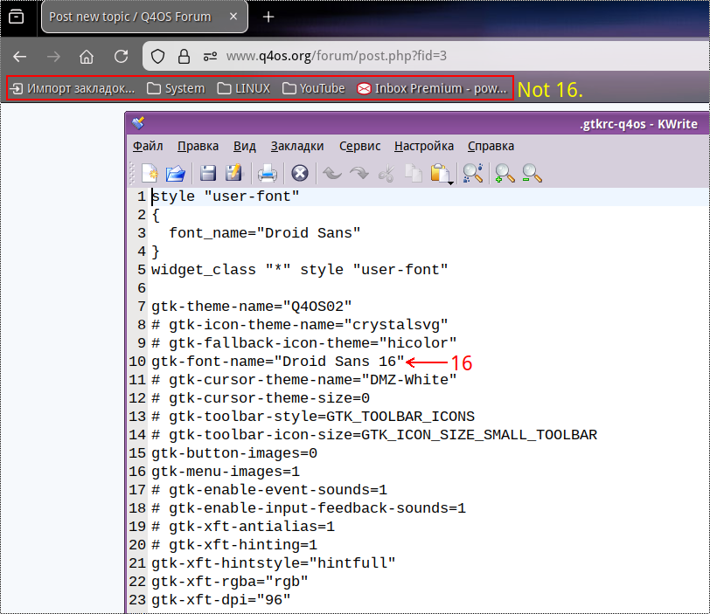
Task: Click gtk-button-images=0 line
Action: [234, 452]
